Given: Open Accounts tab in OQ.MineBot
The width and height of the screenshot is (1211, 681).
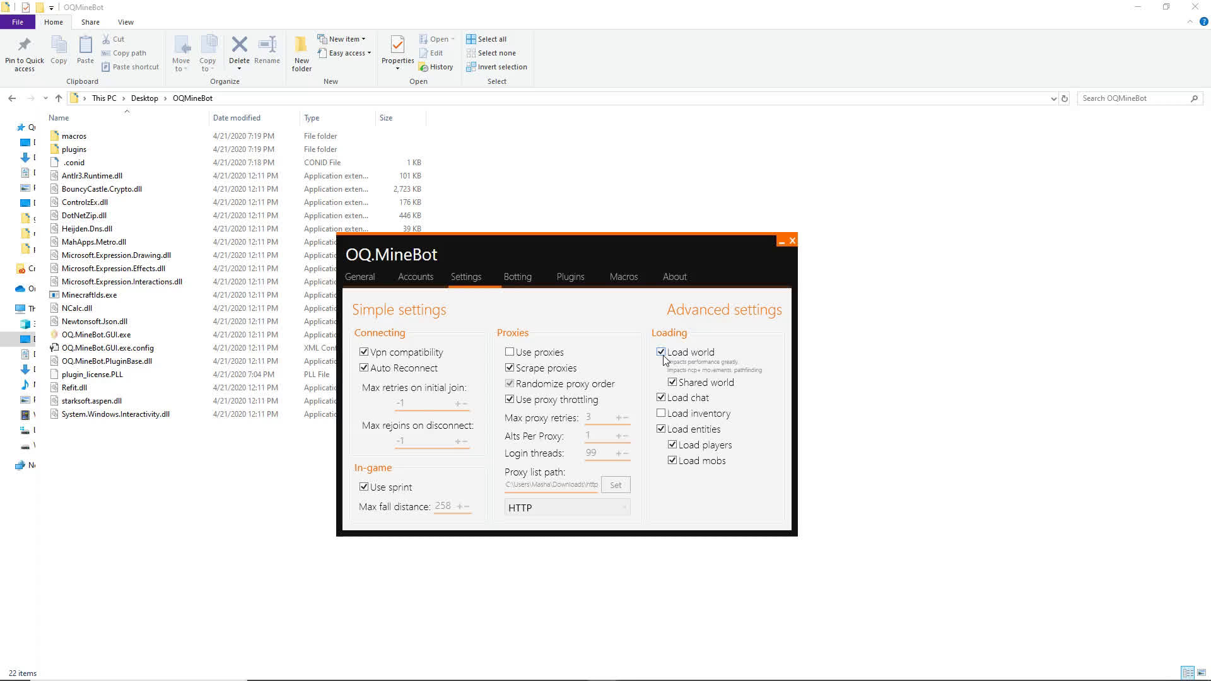Looking at the screenshot, I should point(415,277).
